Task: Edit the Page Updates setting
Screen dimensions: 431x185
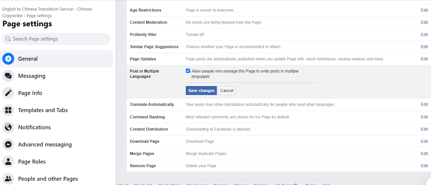Action: click(424, 59)
